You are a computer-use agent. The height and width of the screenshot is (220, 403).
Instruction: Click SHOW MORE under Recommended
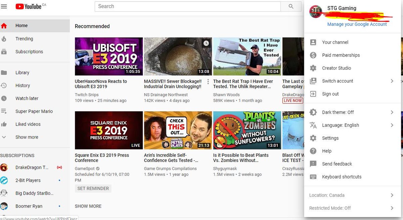[x=88, y=206]
